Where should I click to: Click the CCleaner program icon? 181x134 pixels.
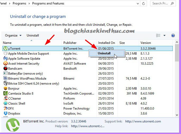point(6,99)
